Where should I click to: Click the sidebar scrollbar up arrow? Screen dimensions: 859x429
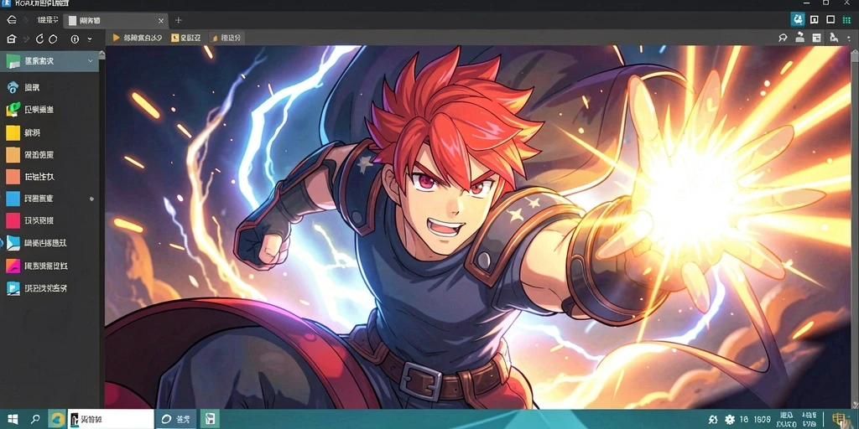[x=102, y=54]
